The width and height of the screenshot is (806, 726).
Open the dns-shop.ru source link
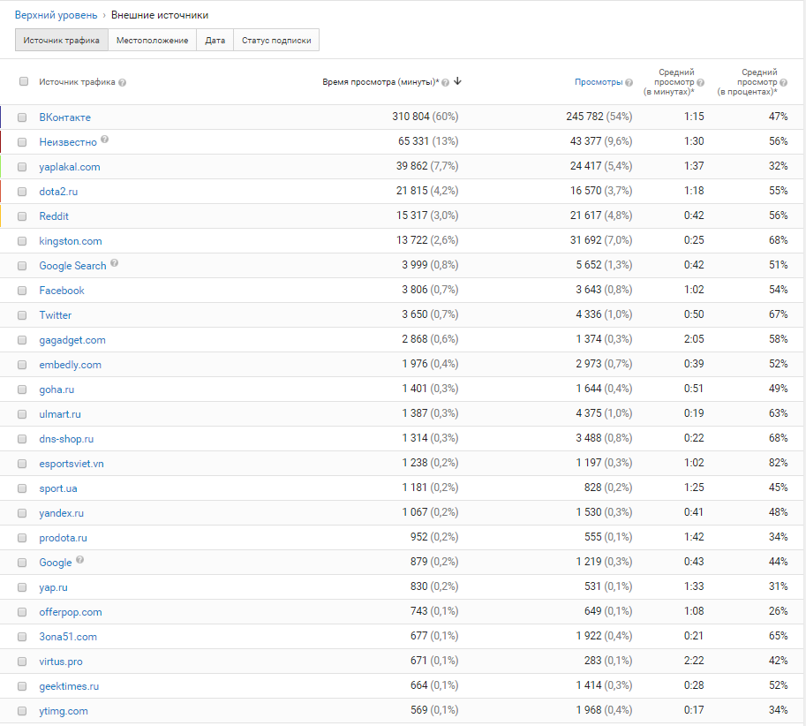(66, 439)
